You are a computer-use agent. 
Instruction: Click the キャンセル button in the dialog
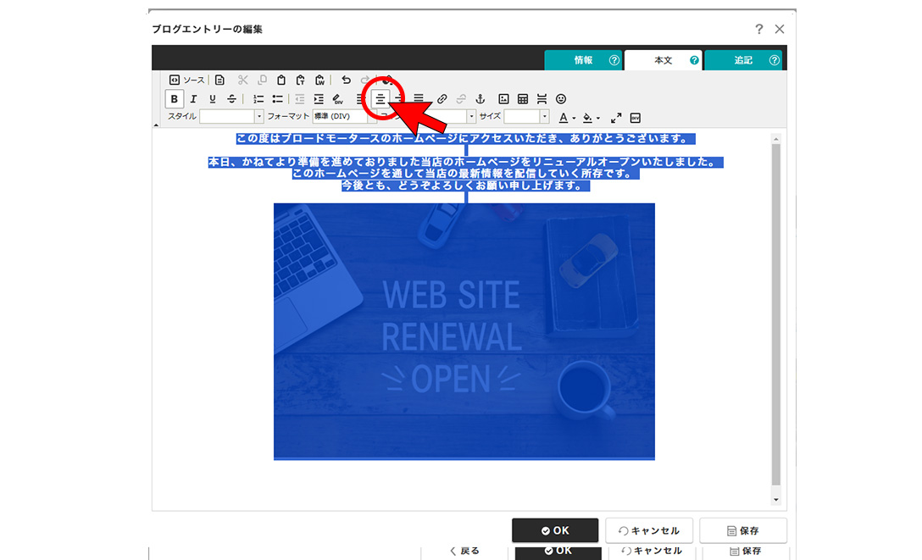648,530
